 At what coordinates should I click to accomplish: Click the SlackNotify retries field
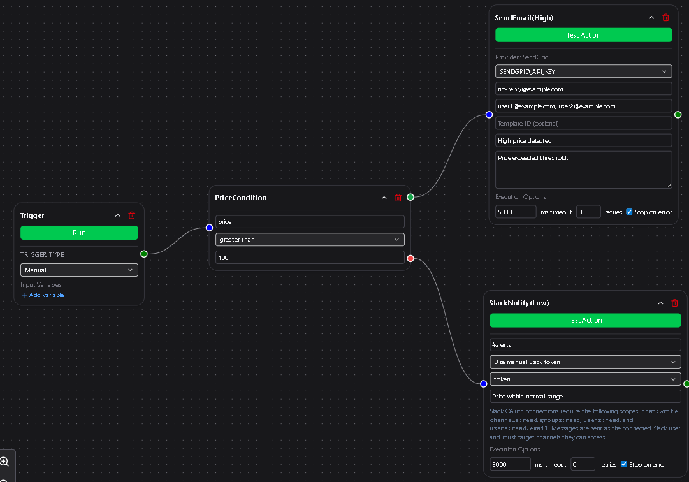point(583,464)
